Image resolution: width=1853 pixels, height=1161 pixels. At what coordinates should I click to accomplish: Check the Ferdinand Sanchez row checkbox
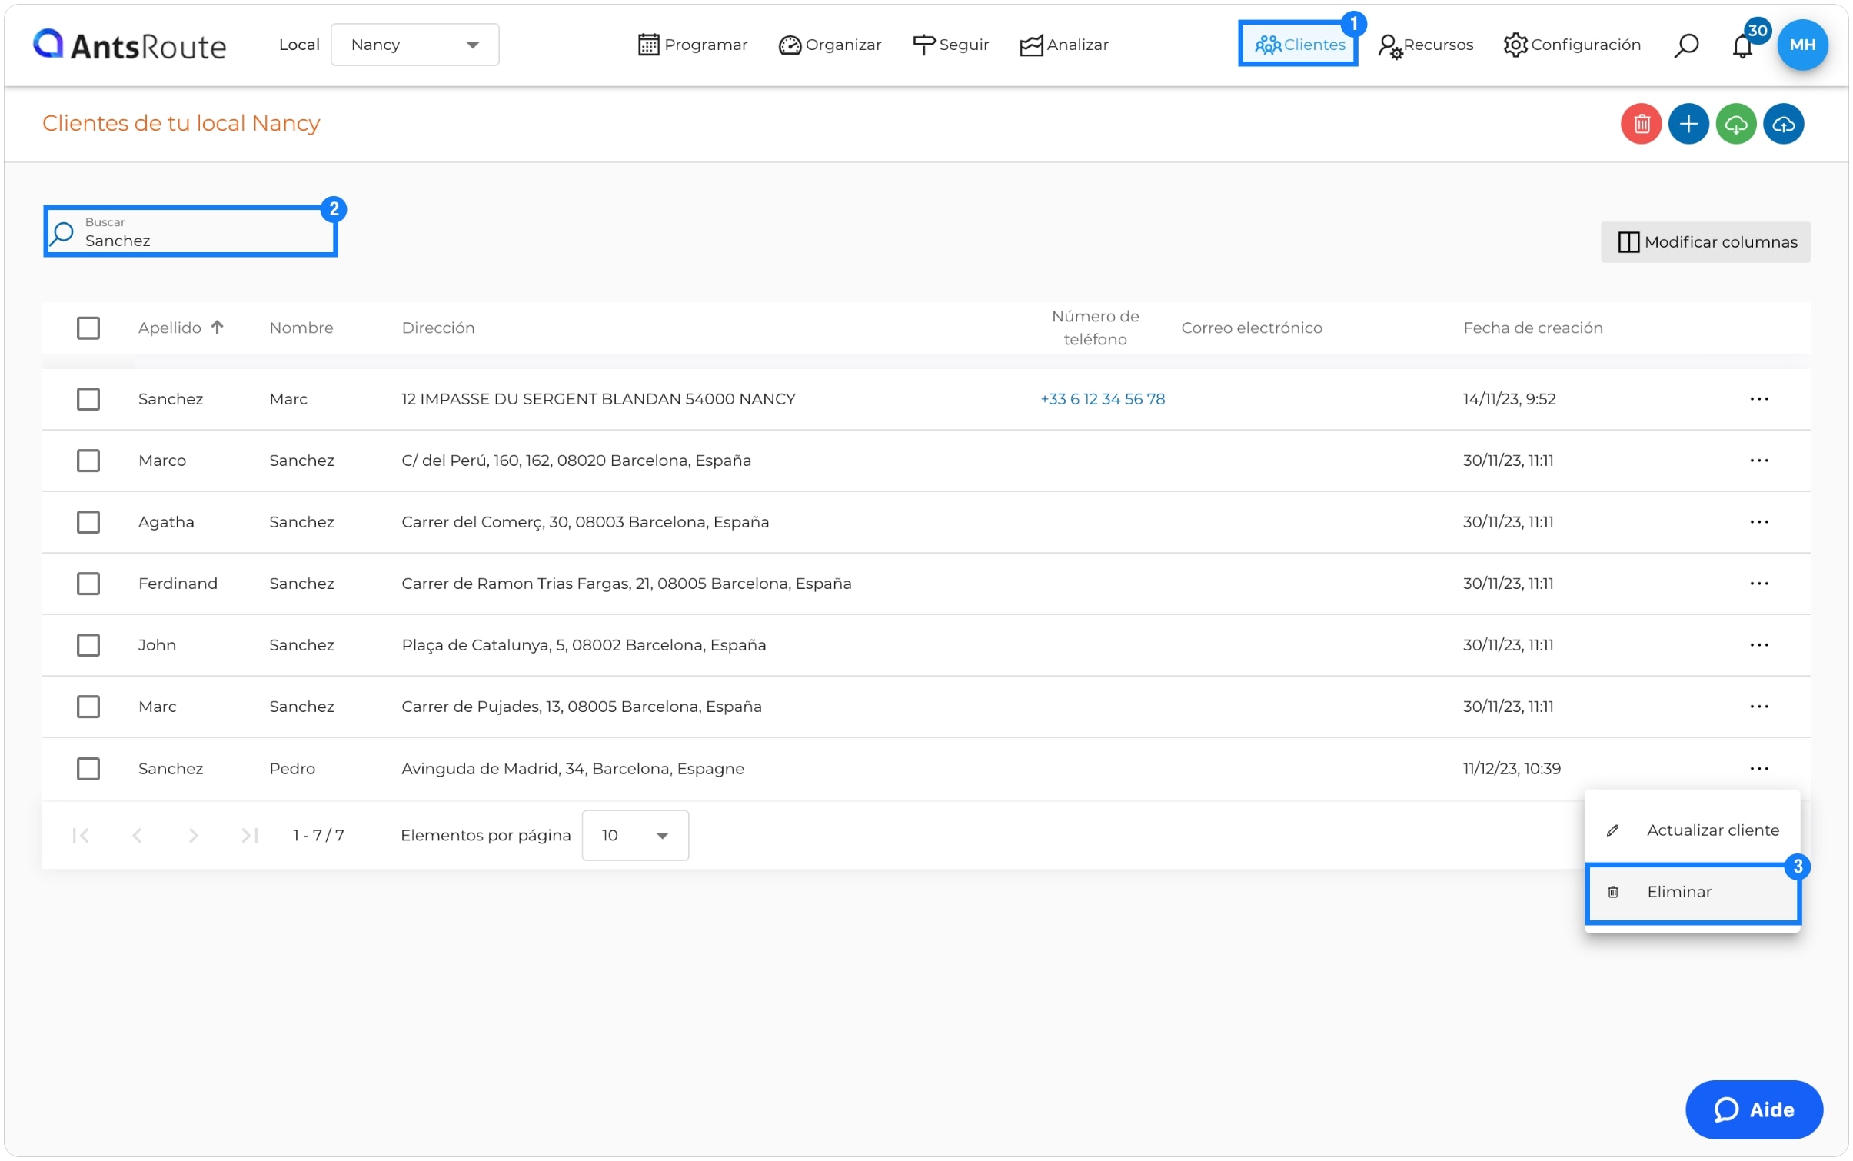coord(88,584)
